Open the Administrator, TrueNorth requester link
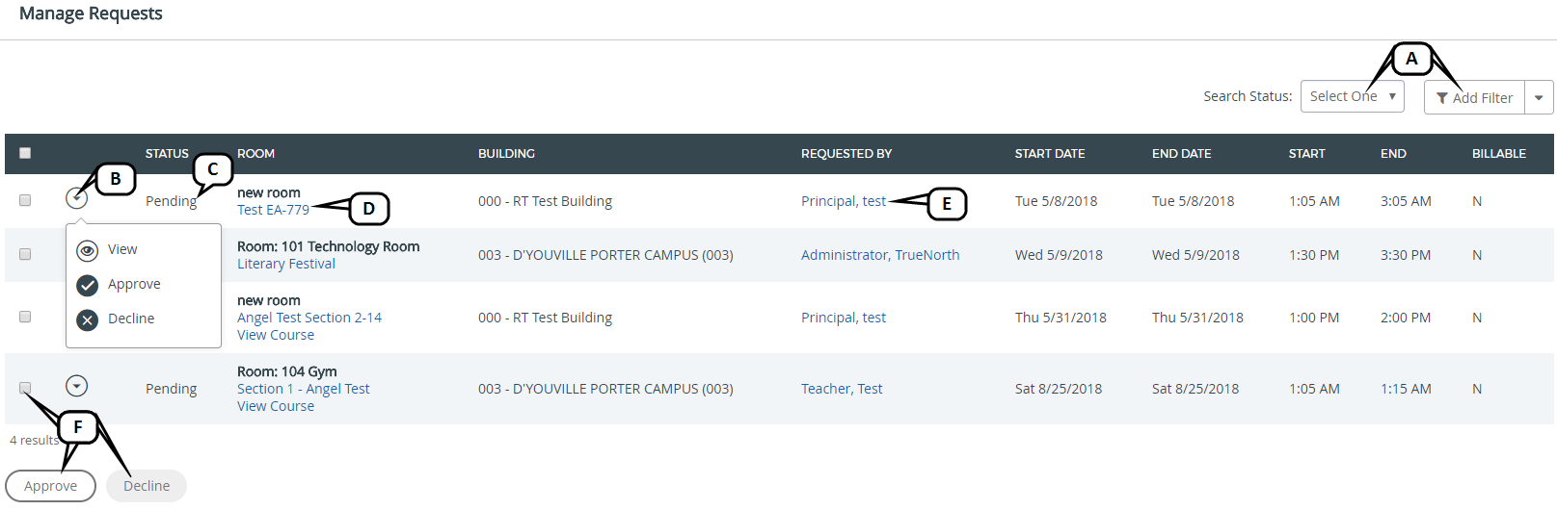1557x510 pixels. (x=880, y=255)
